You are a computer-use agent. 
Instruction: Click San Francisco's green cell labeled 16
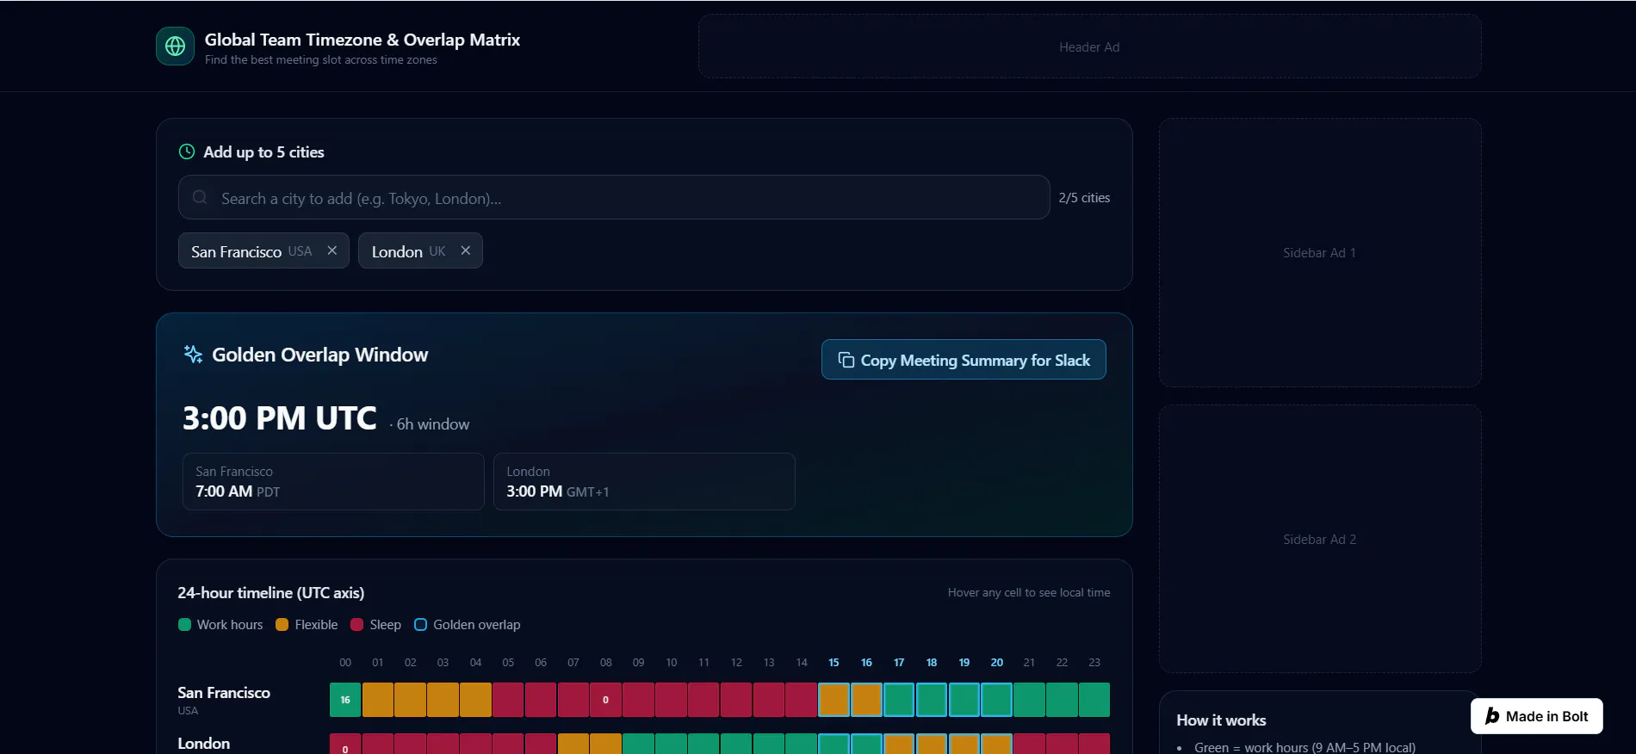click(345, 700)
